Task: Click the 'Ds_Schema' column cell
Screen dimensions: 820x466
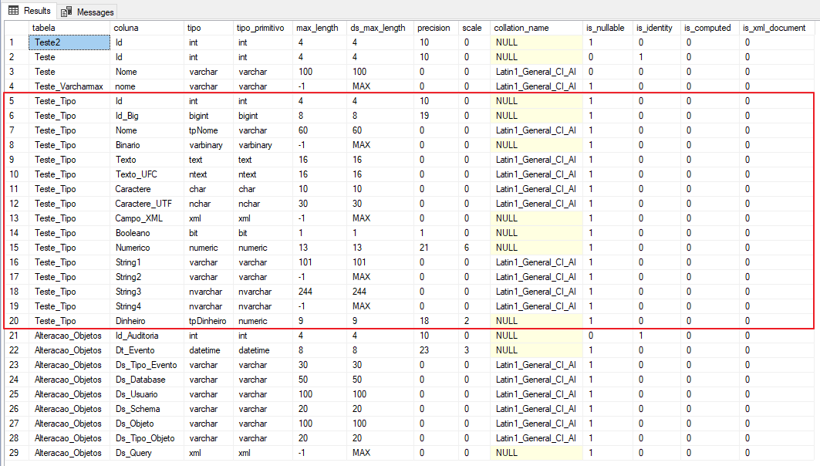Action: pyautogui.click(x=147, y=408)
